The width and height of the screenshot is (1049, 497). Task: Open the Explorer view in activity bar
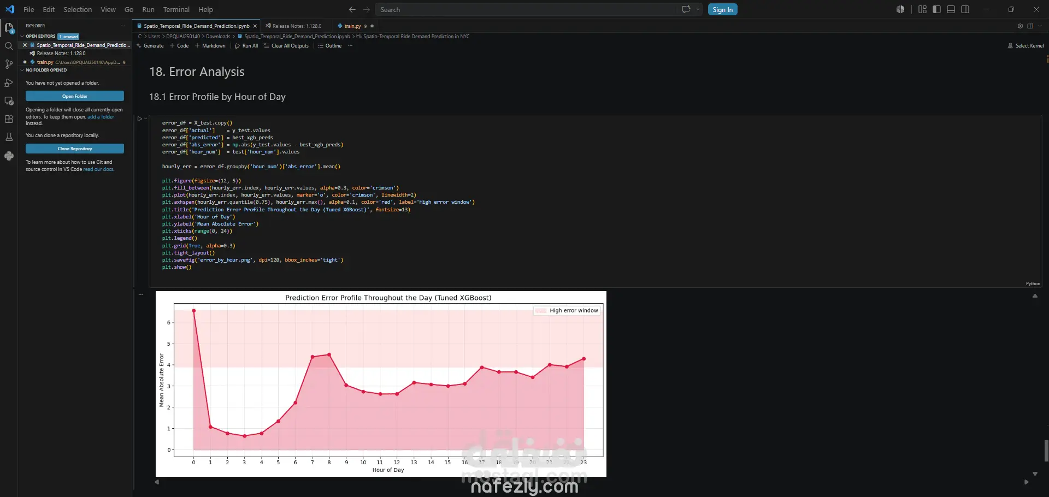[x=9, y=28]
